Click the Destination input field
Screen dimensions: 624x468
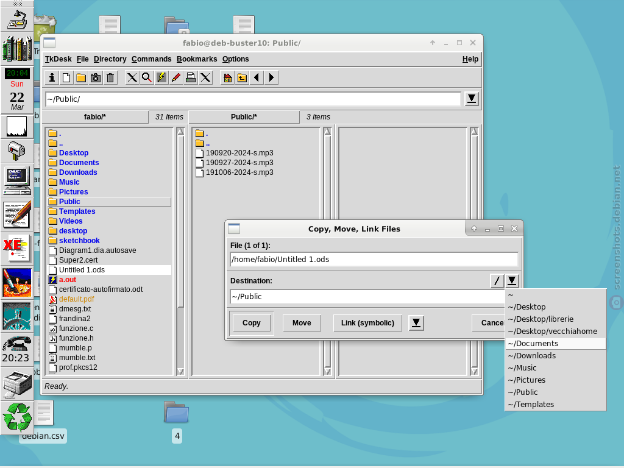(367, 297)
